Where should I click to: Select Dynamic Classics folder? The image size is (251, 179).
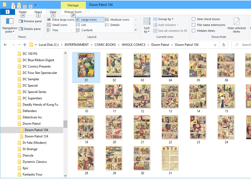[x=35, y=162]
